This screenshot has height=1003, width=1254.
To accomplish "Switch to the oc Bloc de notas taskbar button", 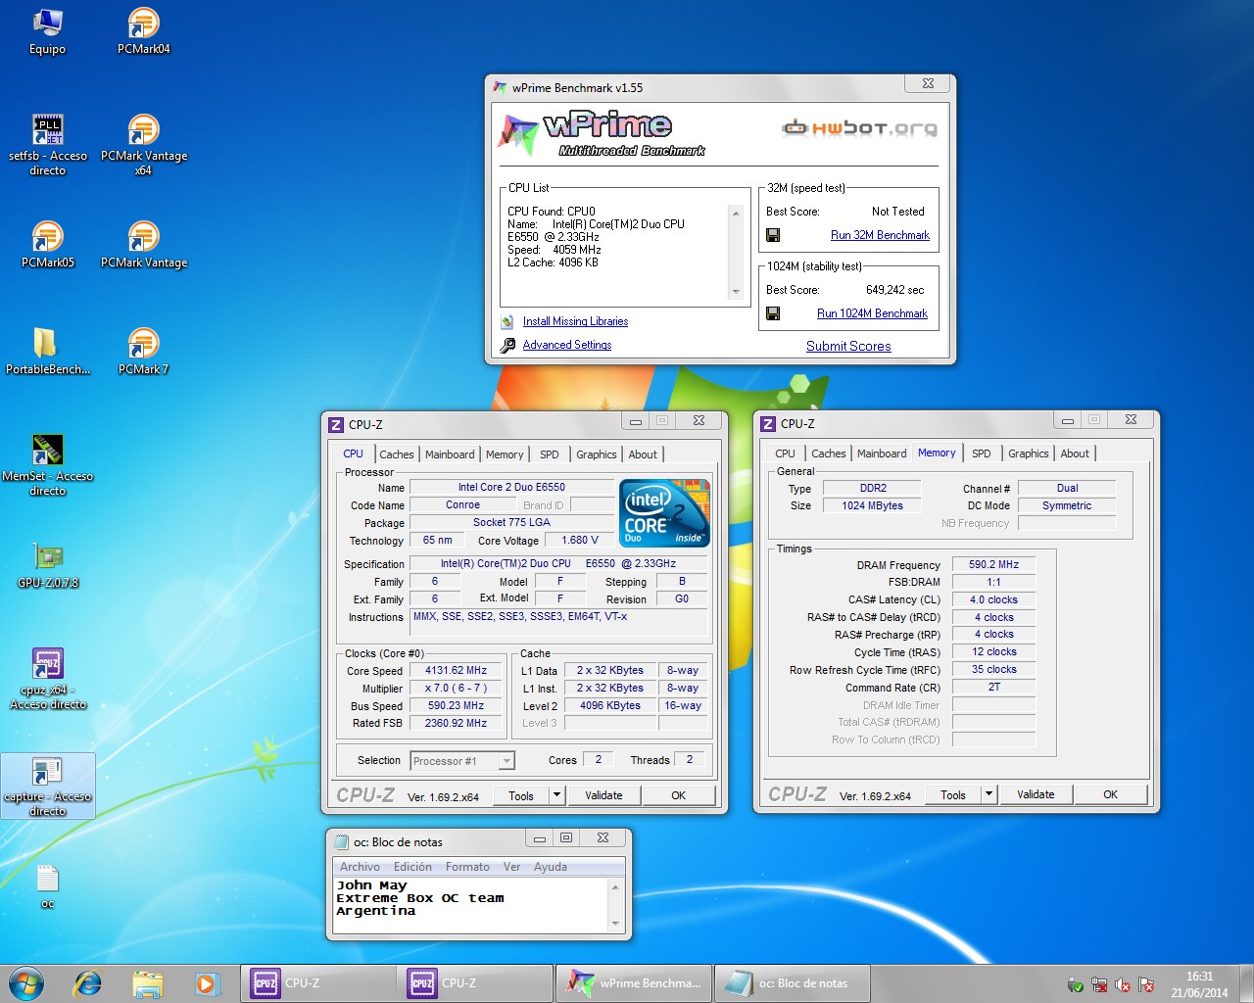I will (x=793, y=983).
